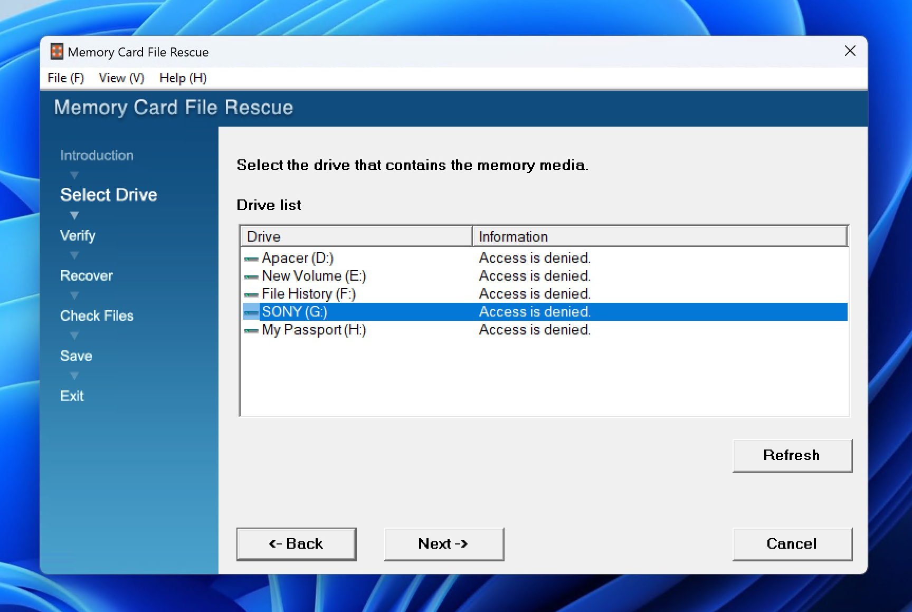Select the SONY (G:) drive
Screen dimensions: 912x612
(x=545, y=312)
